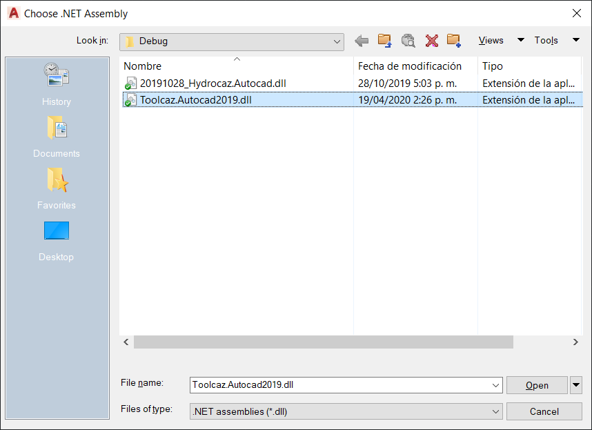Open Documents location in sidebar

click(57, 137)
